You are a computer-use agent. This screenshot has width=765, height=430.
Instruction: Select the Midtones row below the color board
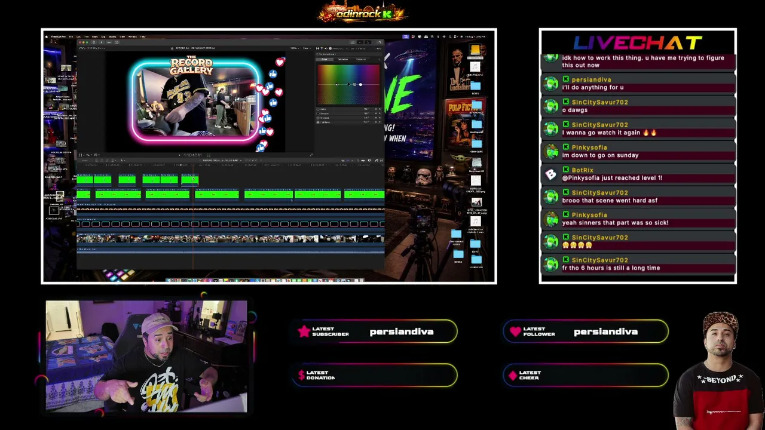(x=348, y=118)
